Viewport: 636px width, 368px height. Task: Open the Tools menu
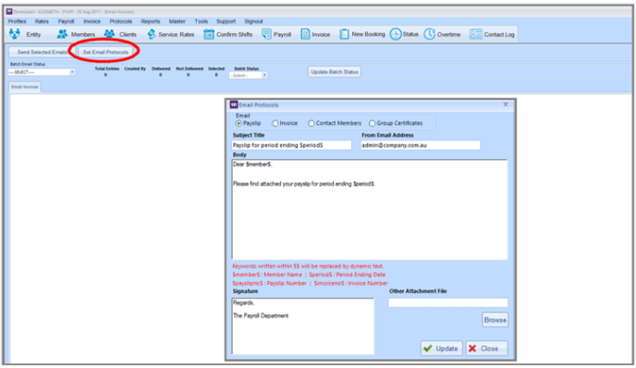click(202, 21)
